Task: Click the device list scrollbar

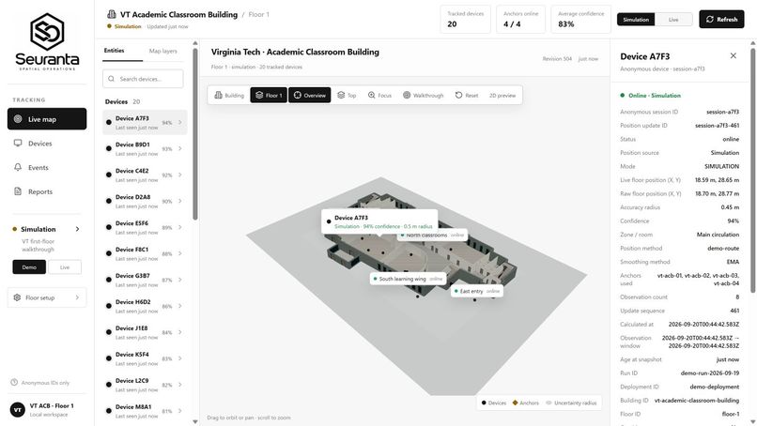Action: (x=195, y=134)
